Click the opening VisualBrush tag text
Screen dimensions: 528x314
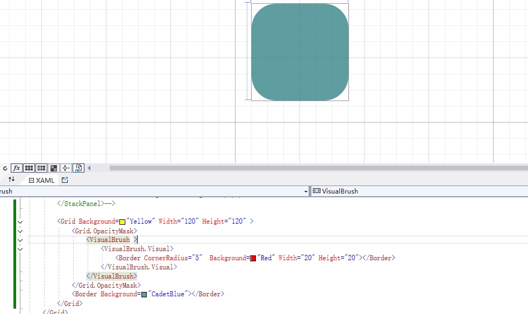(111, 240)
